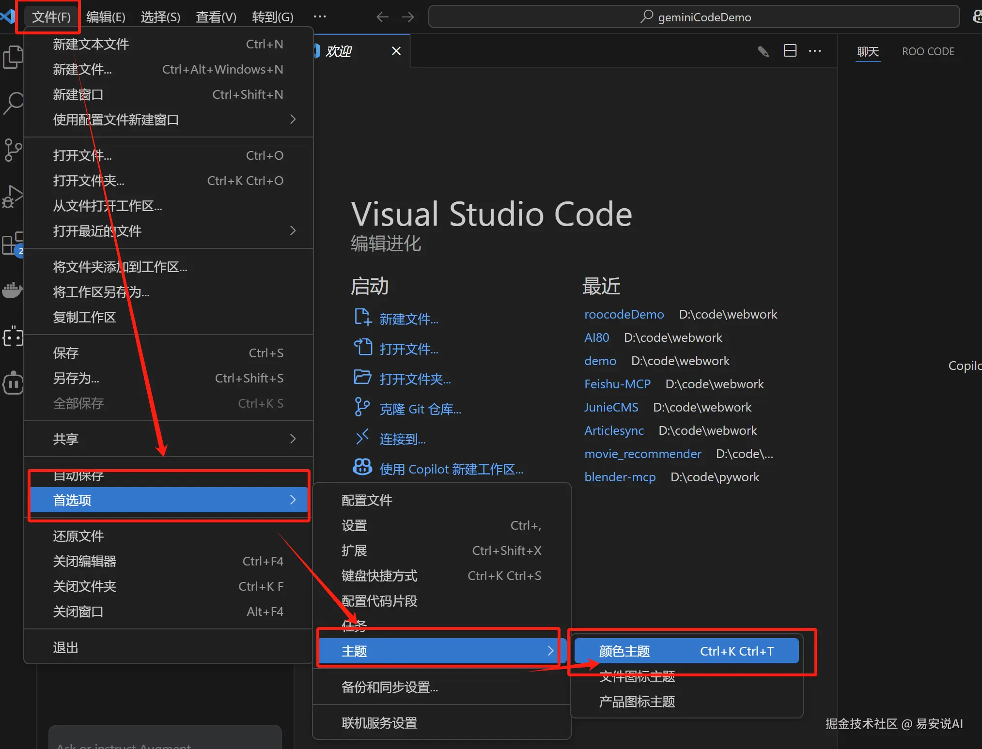Open the Extensions view icon
Viewport: 982px width, 749px height.
[x=13, y=243]
